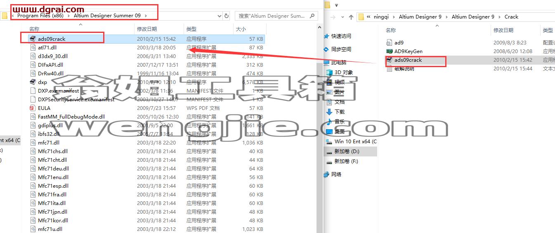Click 音乐 note icon in sidebar
This screenshot has width=555, height=233.
pos(329,122)
